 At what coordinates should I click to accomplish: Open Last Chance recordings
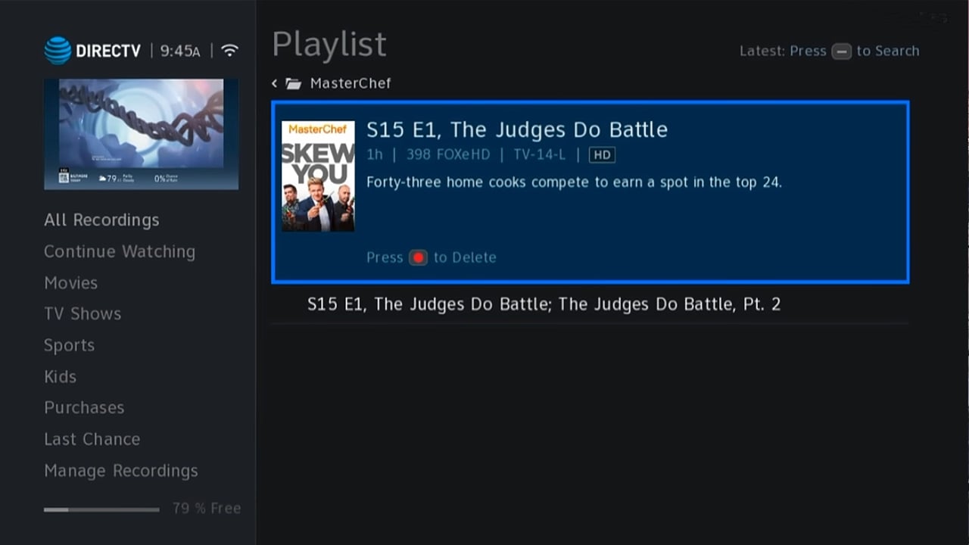(x=92, y=439)
